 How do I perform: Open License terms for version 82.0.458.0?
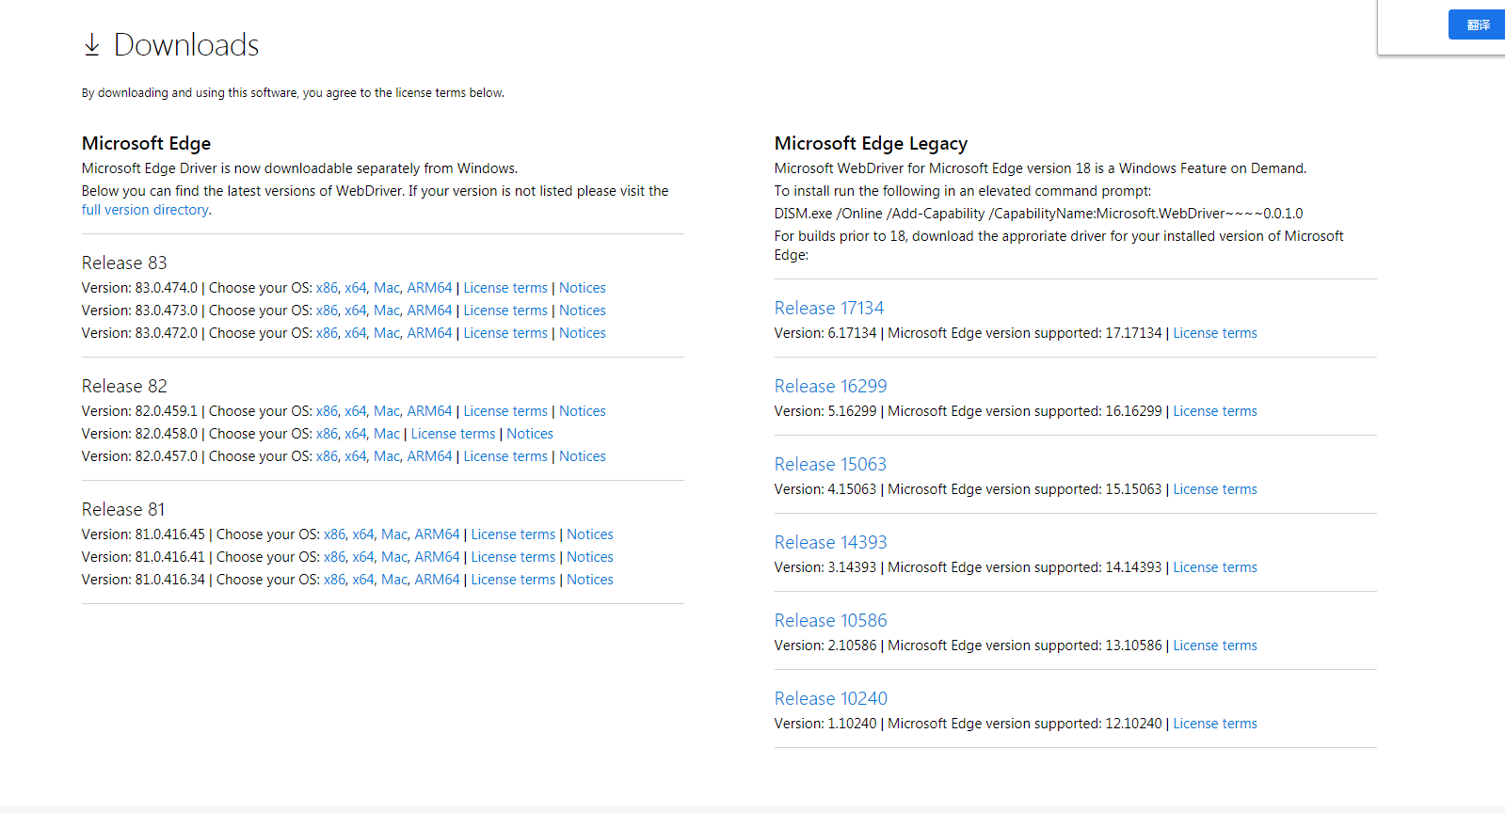click(x=453, y=434)
